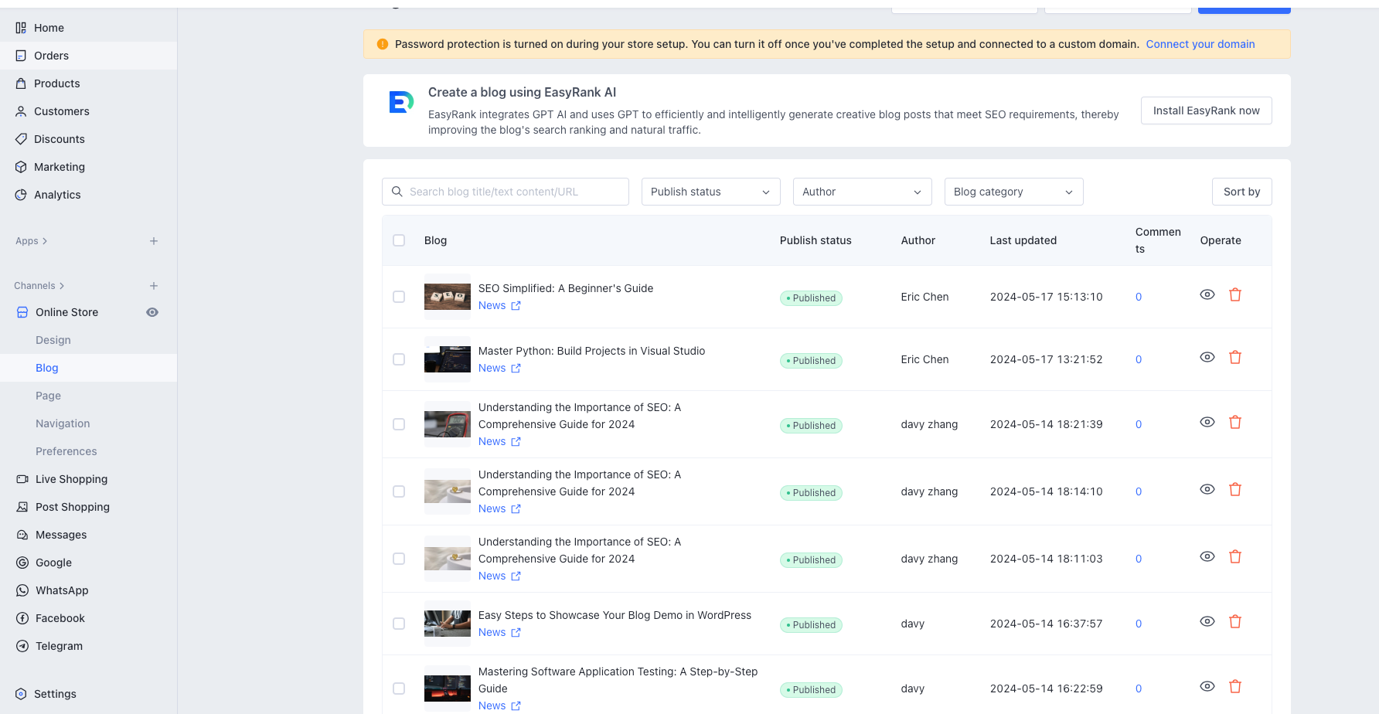
Task: Click the Google icon in sidebar
Action: 22,563
